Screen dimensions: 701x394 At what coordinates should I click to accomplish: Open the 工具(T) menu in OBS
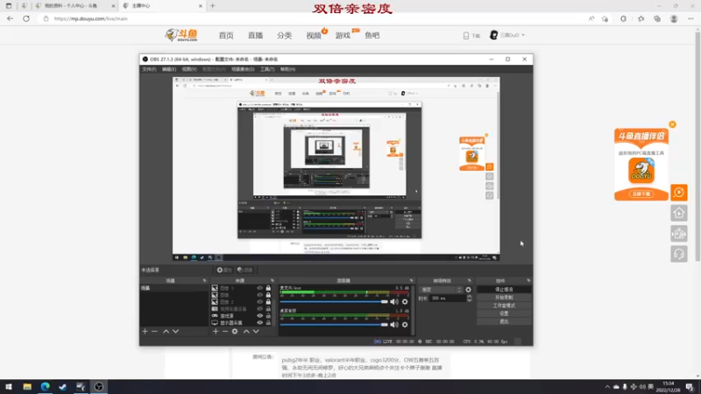click(x=267, y=69)
